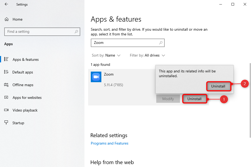Click the Offline maps icon

(x=7, y=85)
